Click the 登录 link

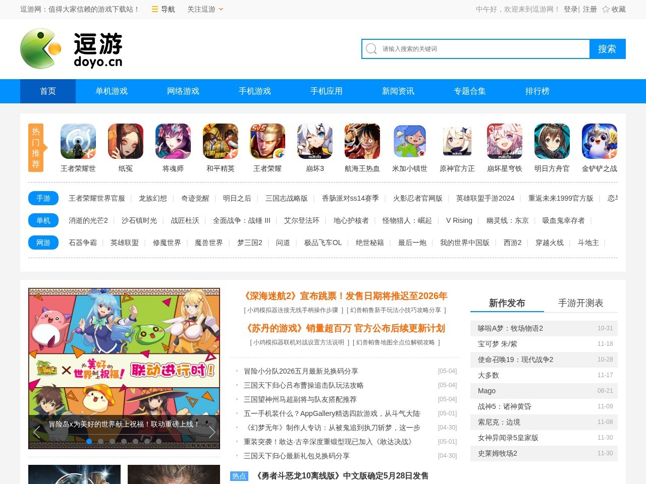point(571,9)
